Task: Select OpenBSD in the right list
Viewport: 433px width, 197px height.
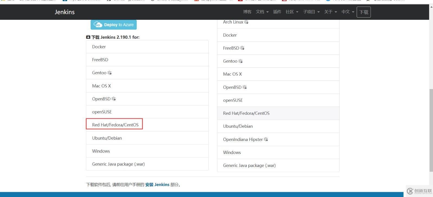Action: pyautogui.click(x=278, y=87)
